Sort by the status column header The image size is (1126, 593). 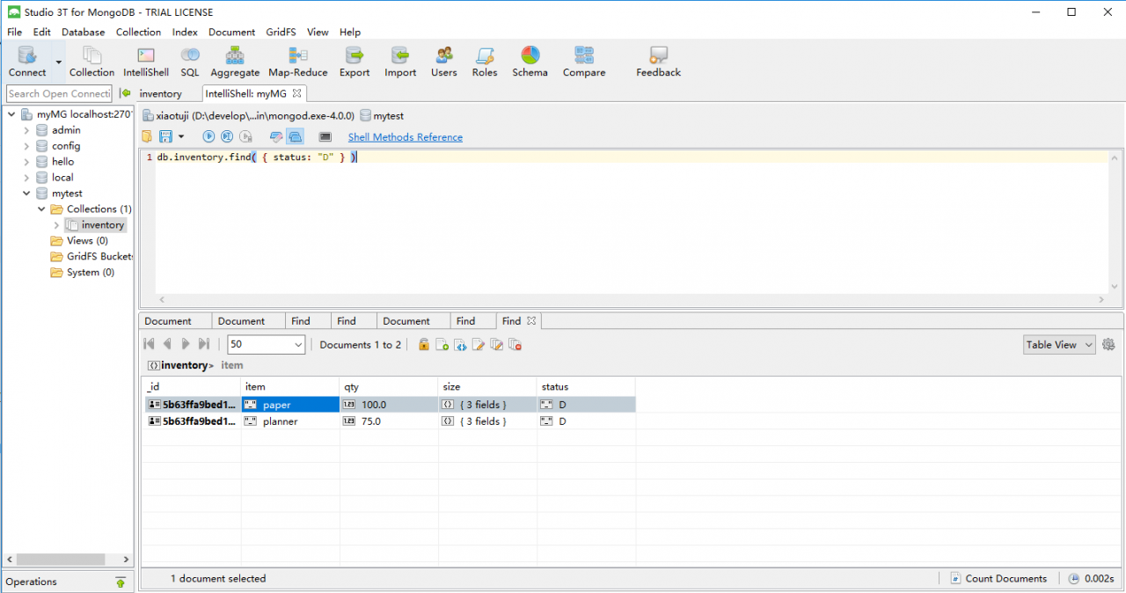(586, 386)
